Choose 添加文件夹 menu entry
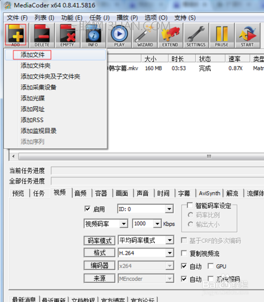 (55, 65)
